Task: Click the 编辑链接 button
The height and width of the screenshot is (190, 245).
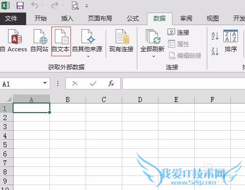Action: (x=185, y=55)
